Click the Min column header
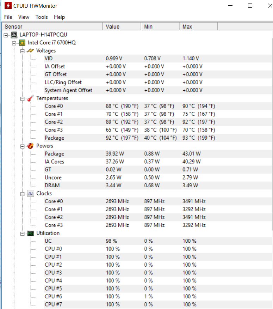Image resolution: width=273 pixels, height=309 pixels. (x=160, y=26)
